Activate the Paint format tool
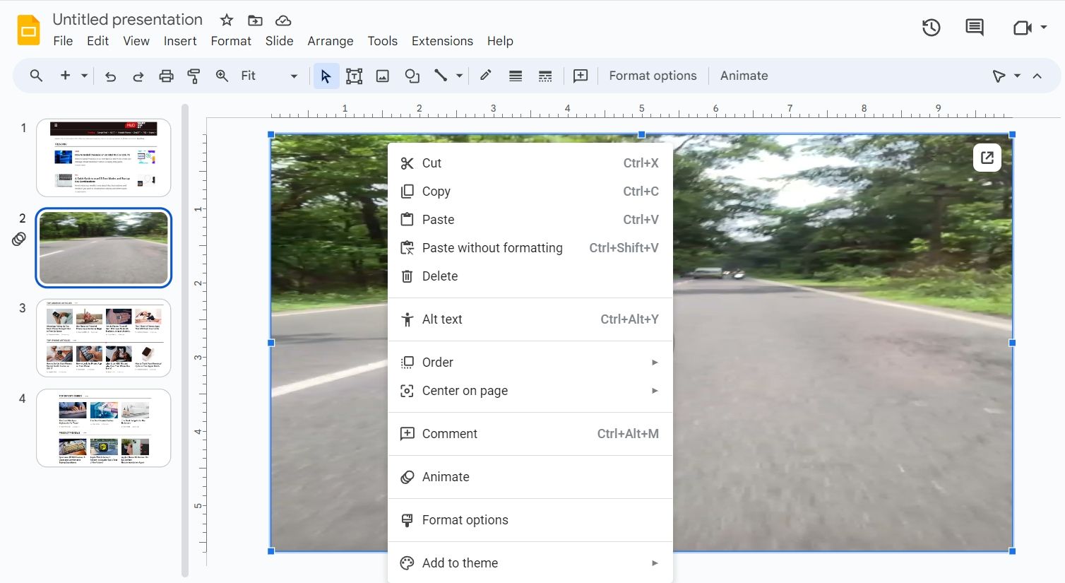This screenshot has width=1065, height=583. click(194, 75)
